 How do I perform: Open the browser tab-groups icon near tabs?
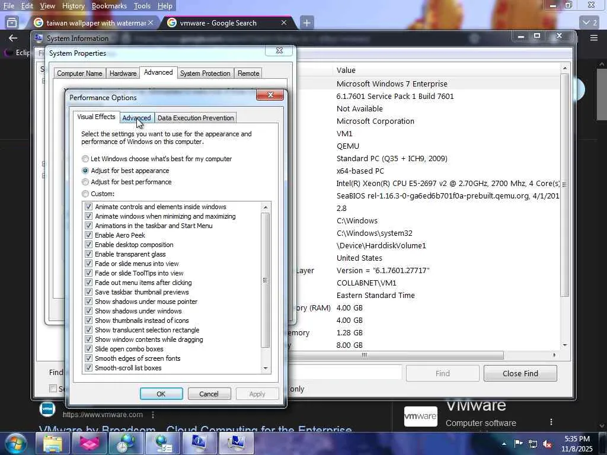pos(12,23)
